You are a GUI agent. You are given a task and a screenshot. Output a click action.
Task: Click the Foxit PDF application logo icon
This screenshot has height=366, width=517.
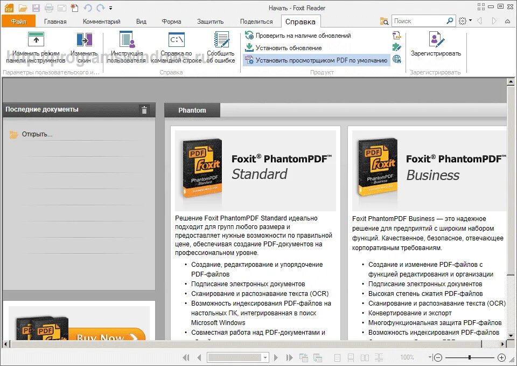pyautogui.click(x=9, y=8)
